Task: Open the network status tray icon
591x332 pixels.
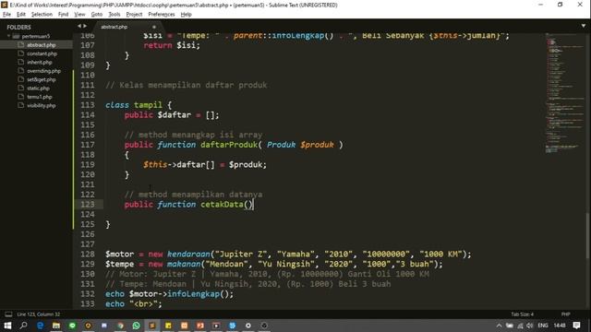Action: [520, 326]
